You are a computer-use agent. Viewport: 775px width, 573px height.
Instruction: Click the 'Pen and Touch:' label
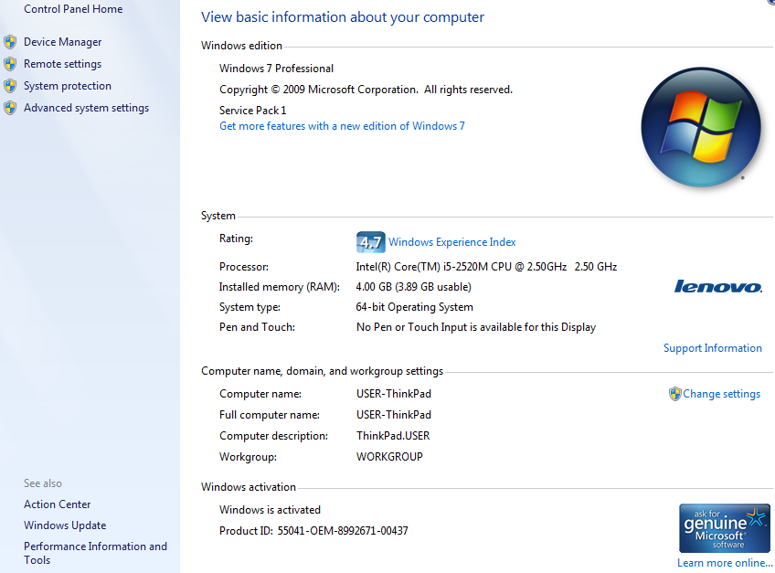coord(257,327)
